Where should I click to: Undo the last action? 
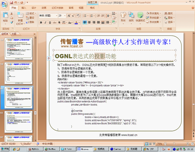click(16, 2)
